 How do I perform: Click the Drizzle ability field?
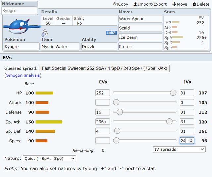(x=98, y=47)
